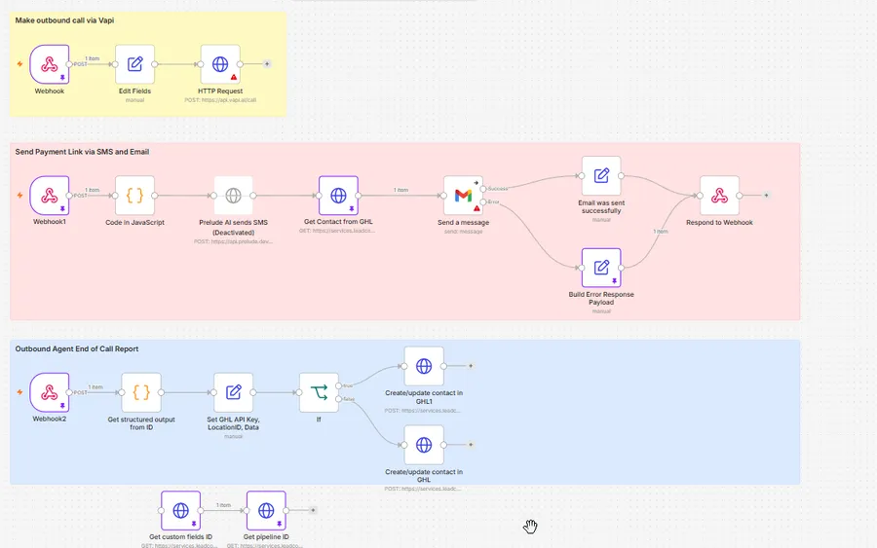Click the 'Respond to Webhook' label
877x548 pixels.
point(719,222)
